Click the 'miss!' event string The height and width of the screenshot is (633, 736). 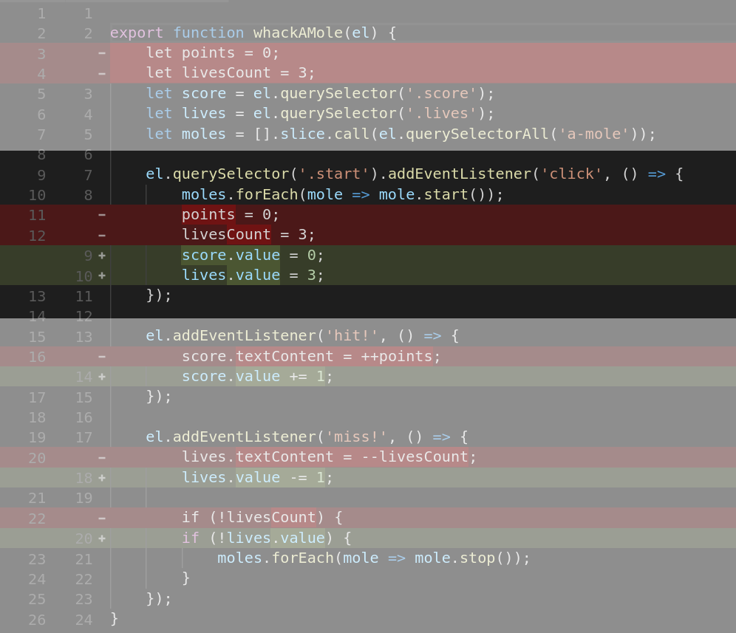click(x=356, y=437)
